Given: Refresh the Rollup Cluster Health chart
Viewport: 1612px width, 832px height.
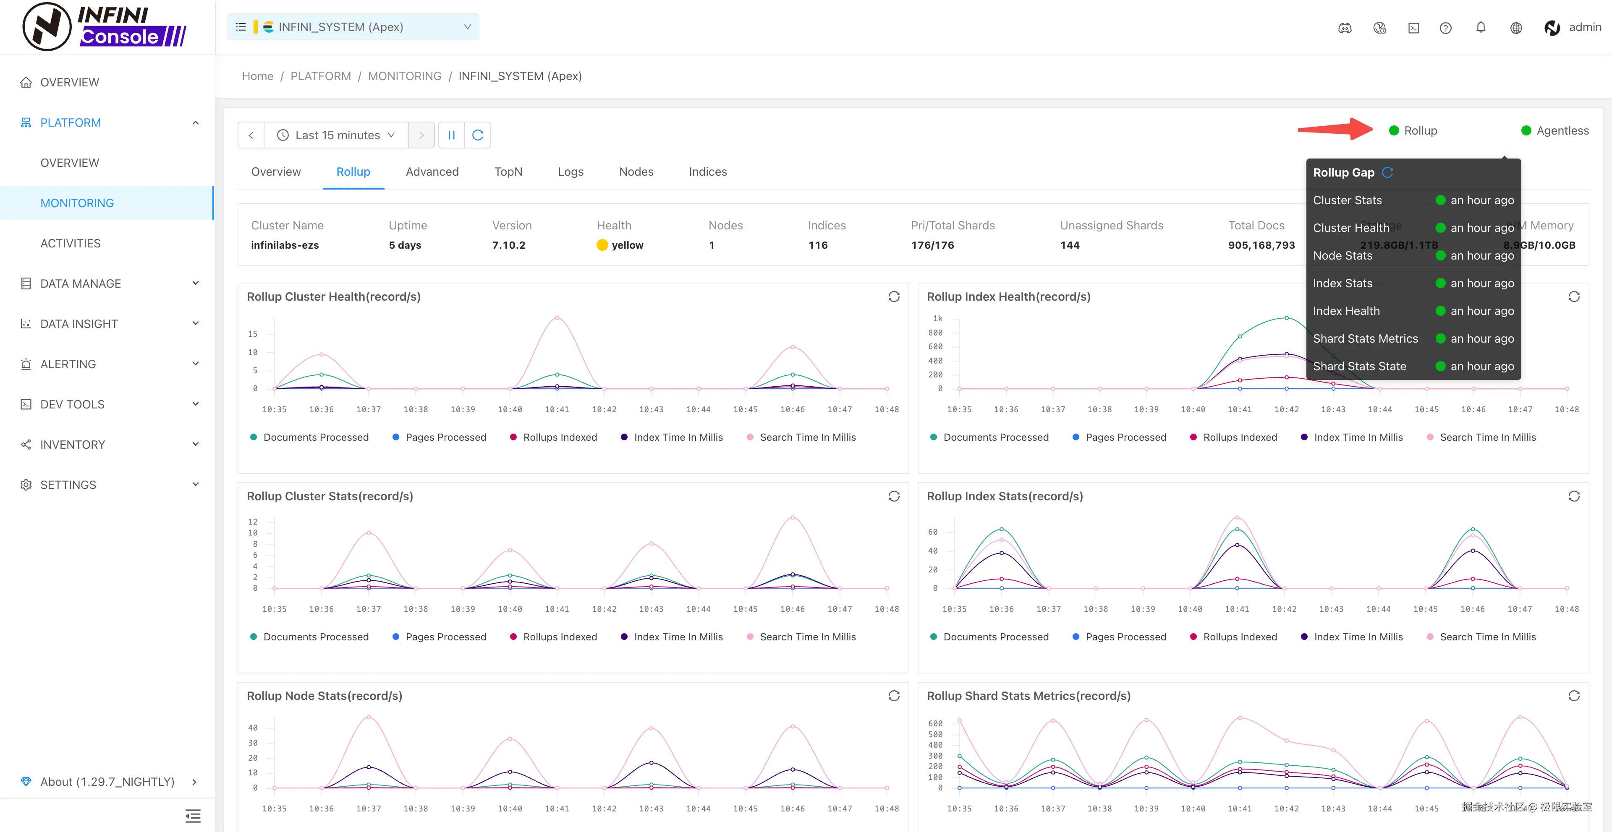Looking at the screenshot, I should click(x=894, y=297).
